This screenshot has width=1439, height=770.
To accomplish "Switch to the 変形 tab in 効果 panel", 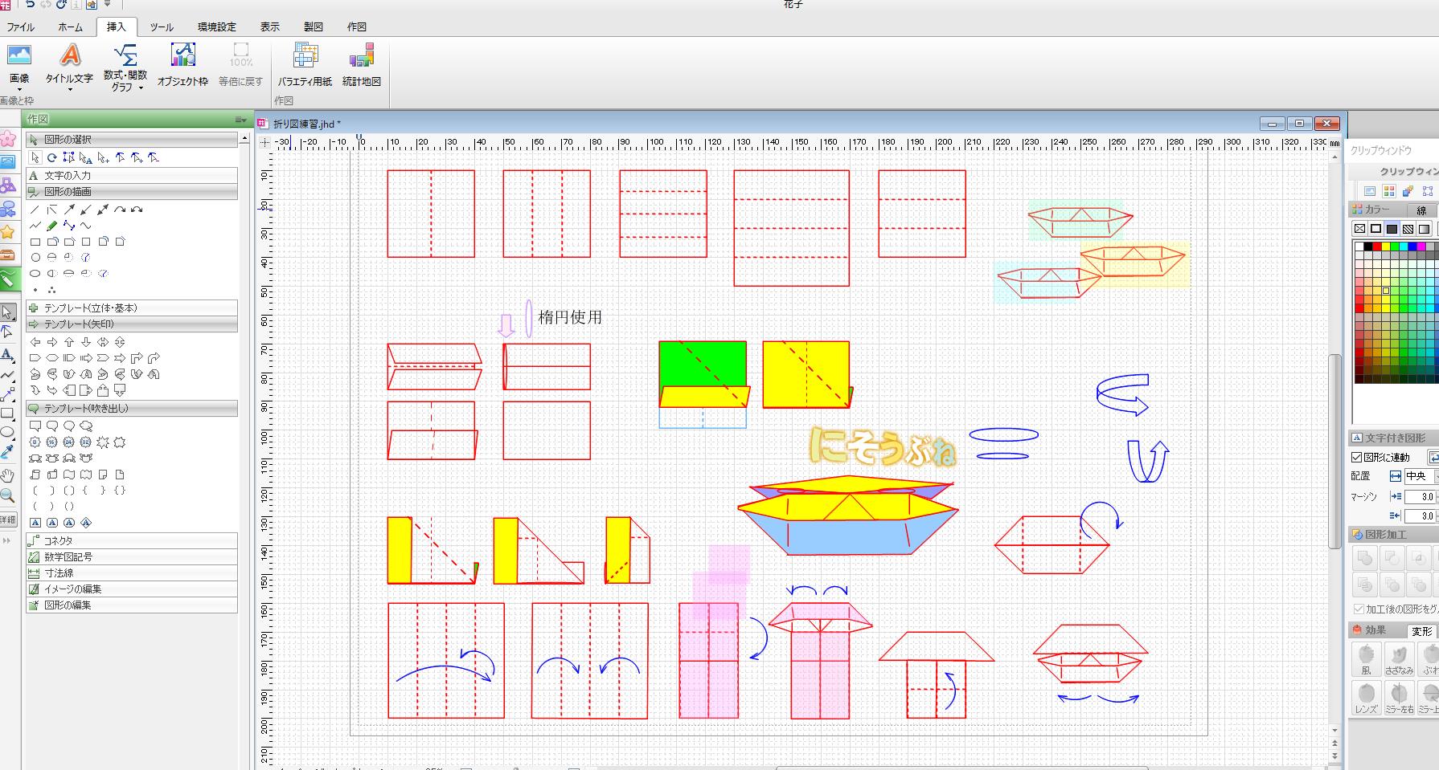I will click(x=1422, y=631).
